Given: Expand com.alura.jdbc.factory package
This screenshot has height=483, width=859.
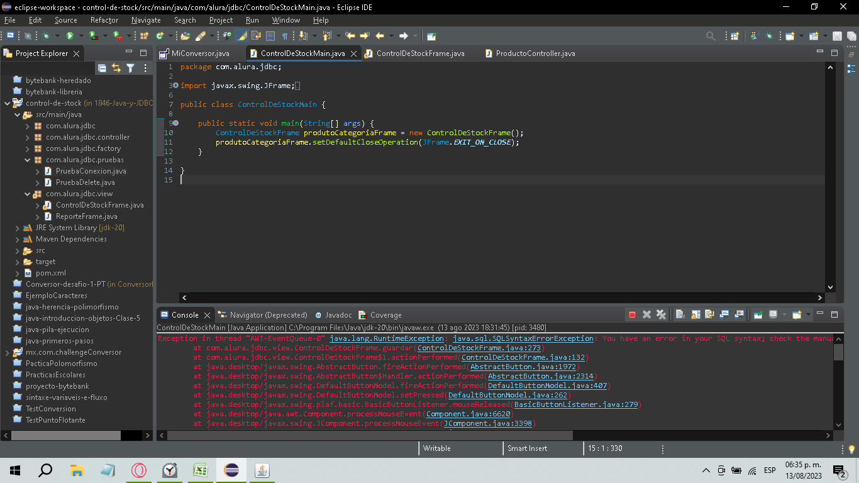Looking at the screenshot, I should point(28,148).
